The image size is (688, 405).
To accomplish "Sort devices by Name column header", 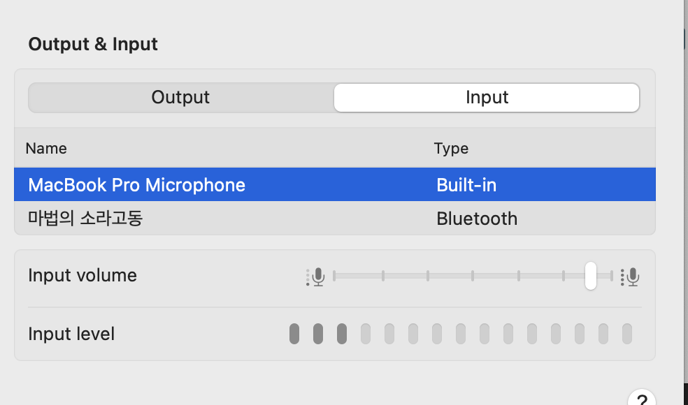I will [46, 148].
